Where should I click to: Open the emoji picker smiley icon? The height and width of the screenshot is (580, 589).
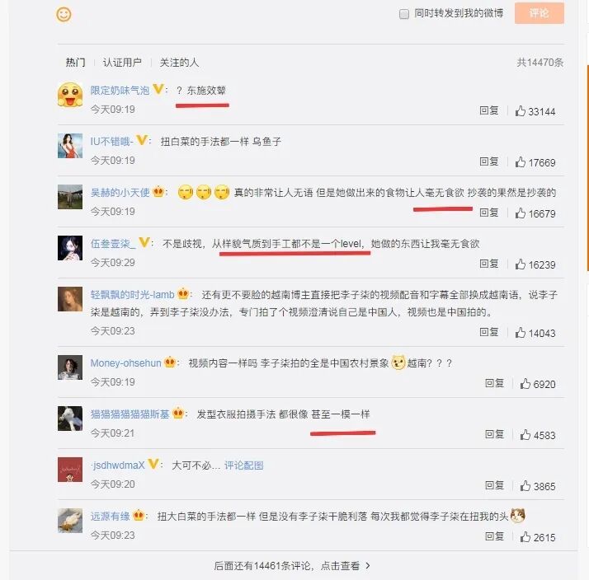64,15
